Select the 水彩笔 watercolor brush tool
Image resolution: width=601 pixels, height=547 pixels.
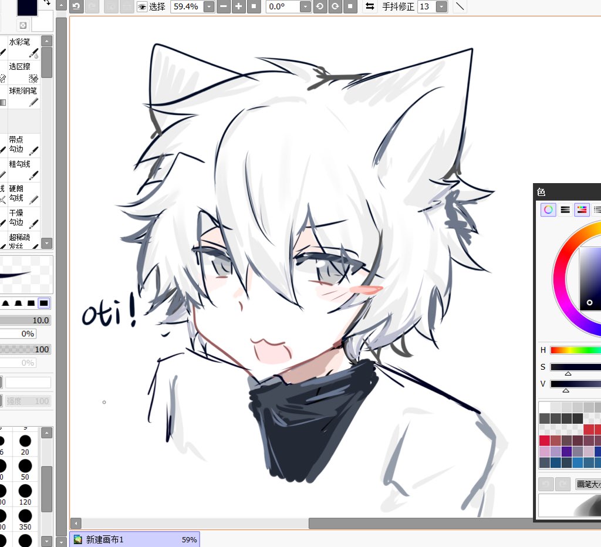coord(23,48)
